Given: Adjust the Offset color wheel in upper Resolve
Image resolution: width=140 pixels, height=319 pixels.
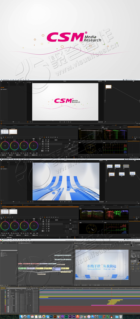Looking at the screenshot, I should point(34,146).
